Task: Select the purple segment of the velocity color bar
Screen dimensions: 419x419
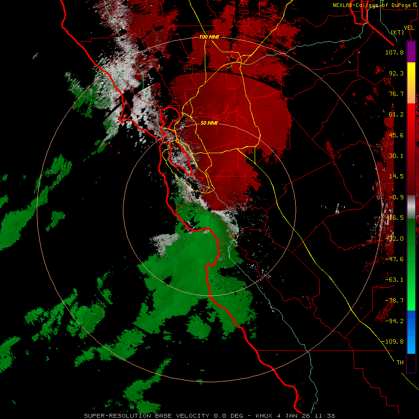Action: pos(411,52)
